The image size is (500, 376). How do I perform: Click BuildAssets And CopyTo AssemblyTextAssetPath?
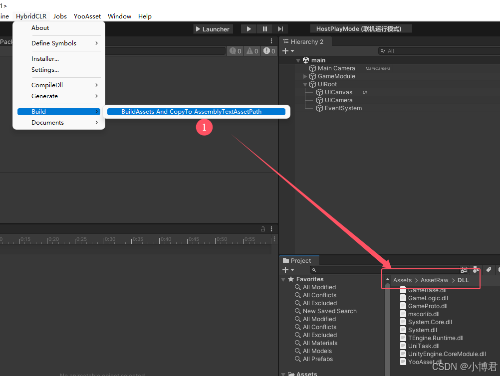click(196, 112)
